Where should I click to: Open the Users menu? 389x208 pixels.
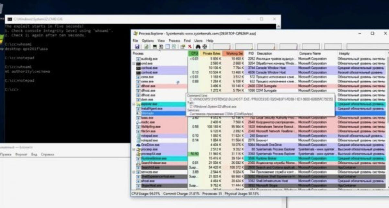click(199, 40)
